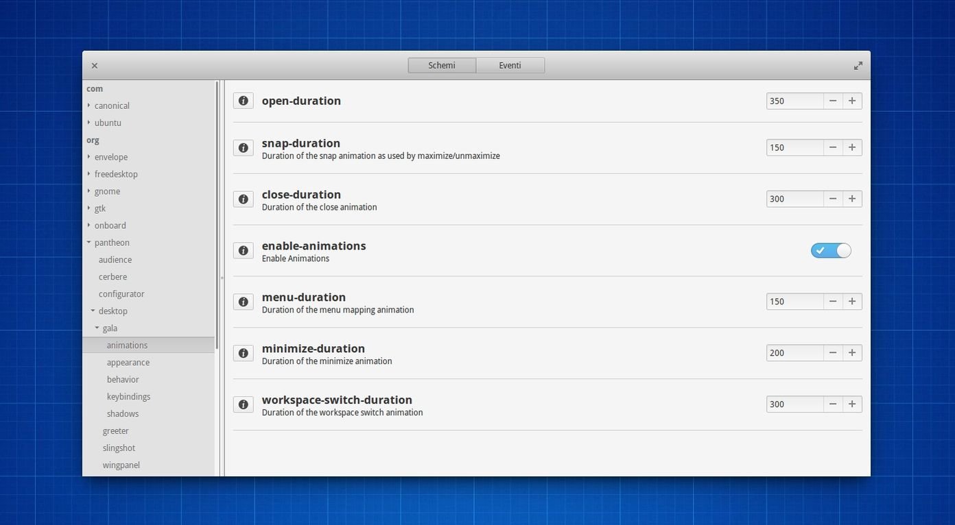Image resolution: width=955 pixels, height=525 pixels.
Task: Open the appearance schema under gala
Action: point(128,363)
